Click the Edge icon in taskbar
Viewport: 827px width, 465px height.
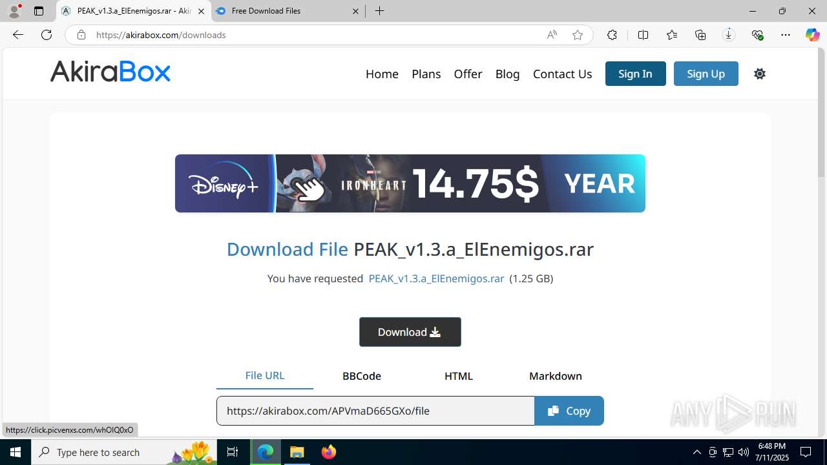pos(266,452)
